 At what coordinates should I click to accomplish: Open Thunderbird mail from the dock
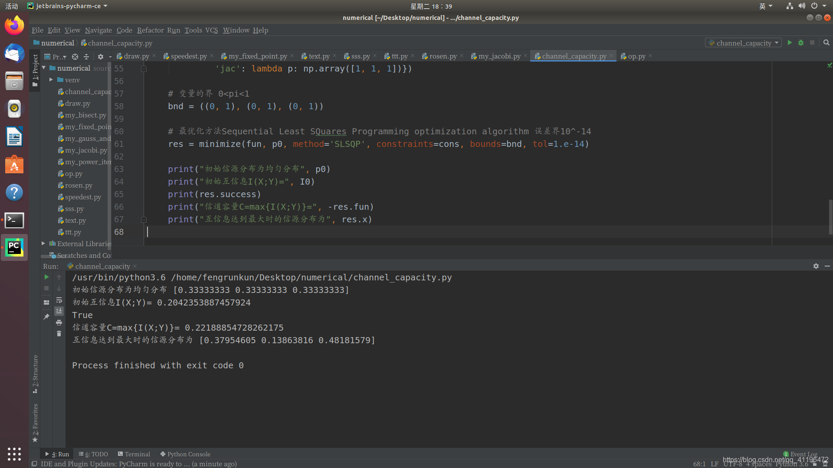(x=14, y=54)
